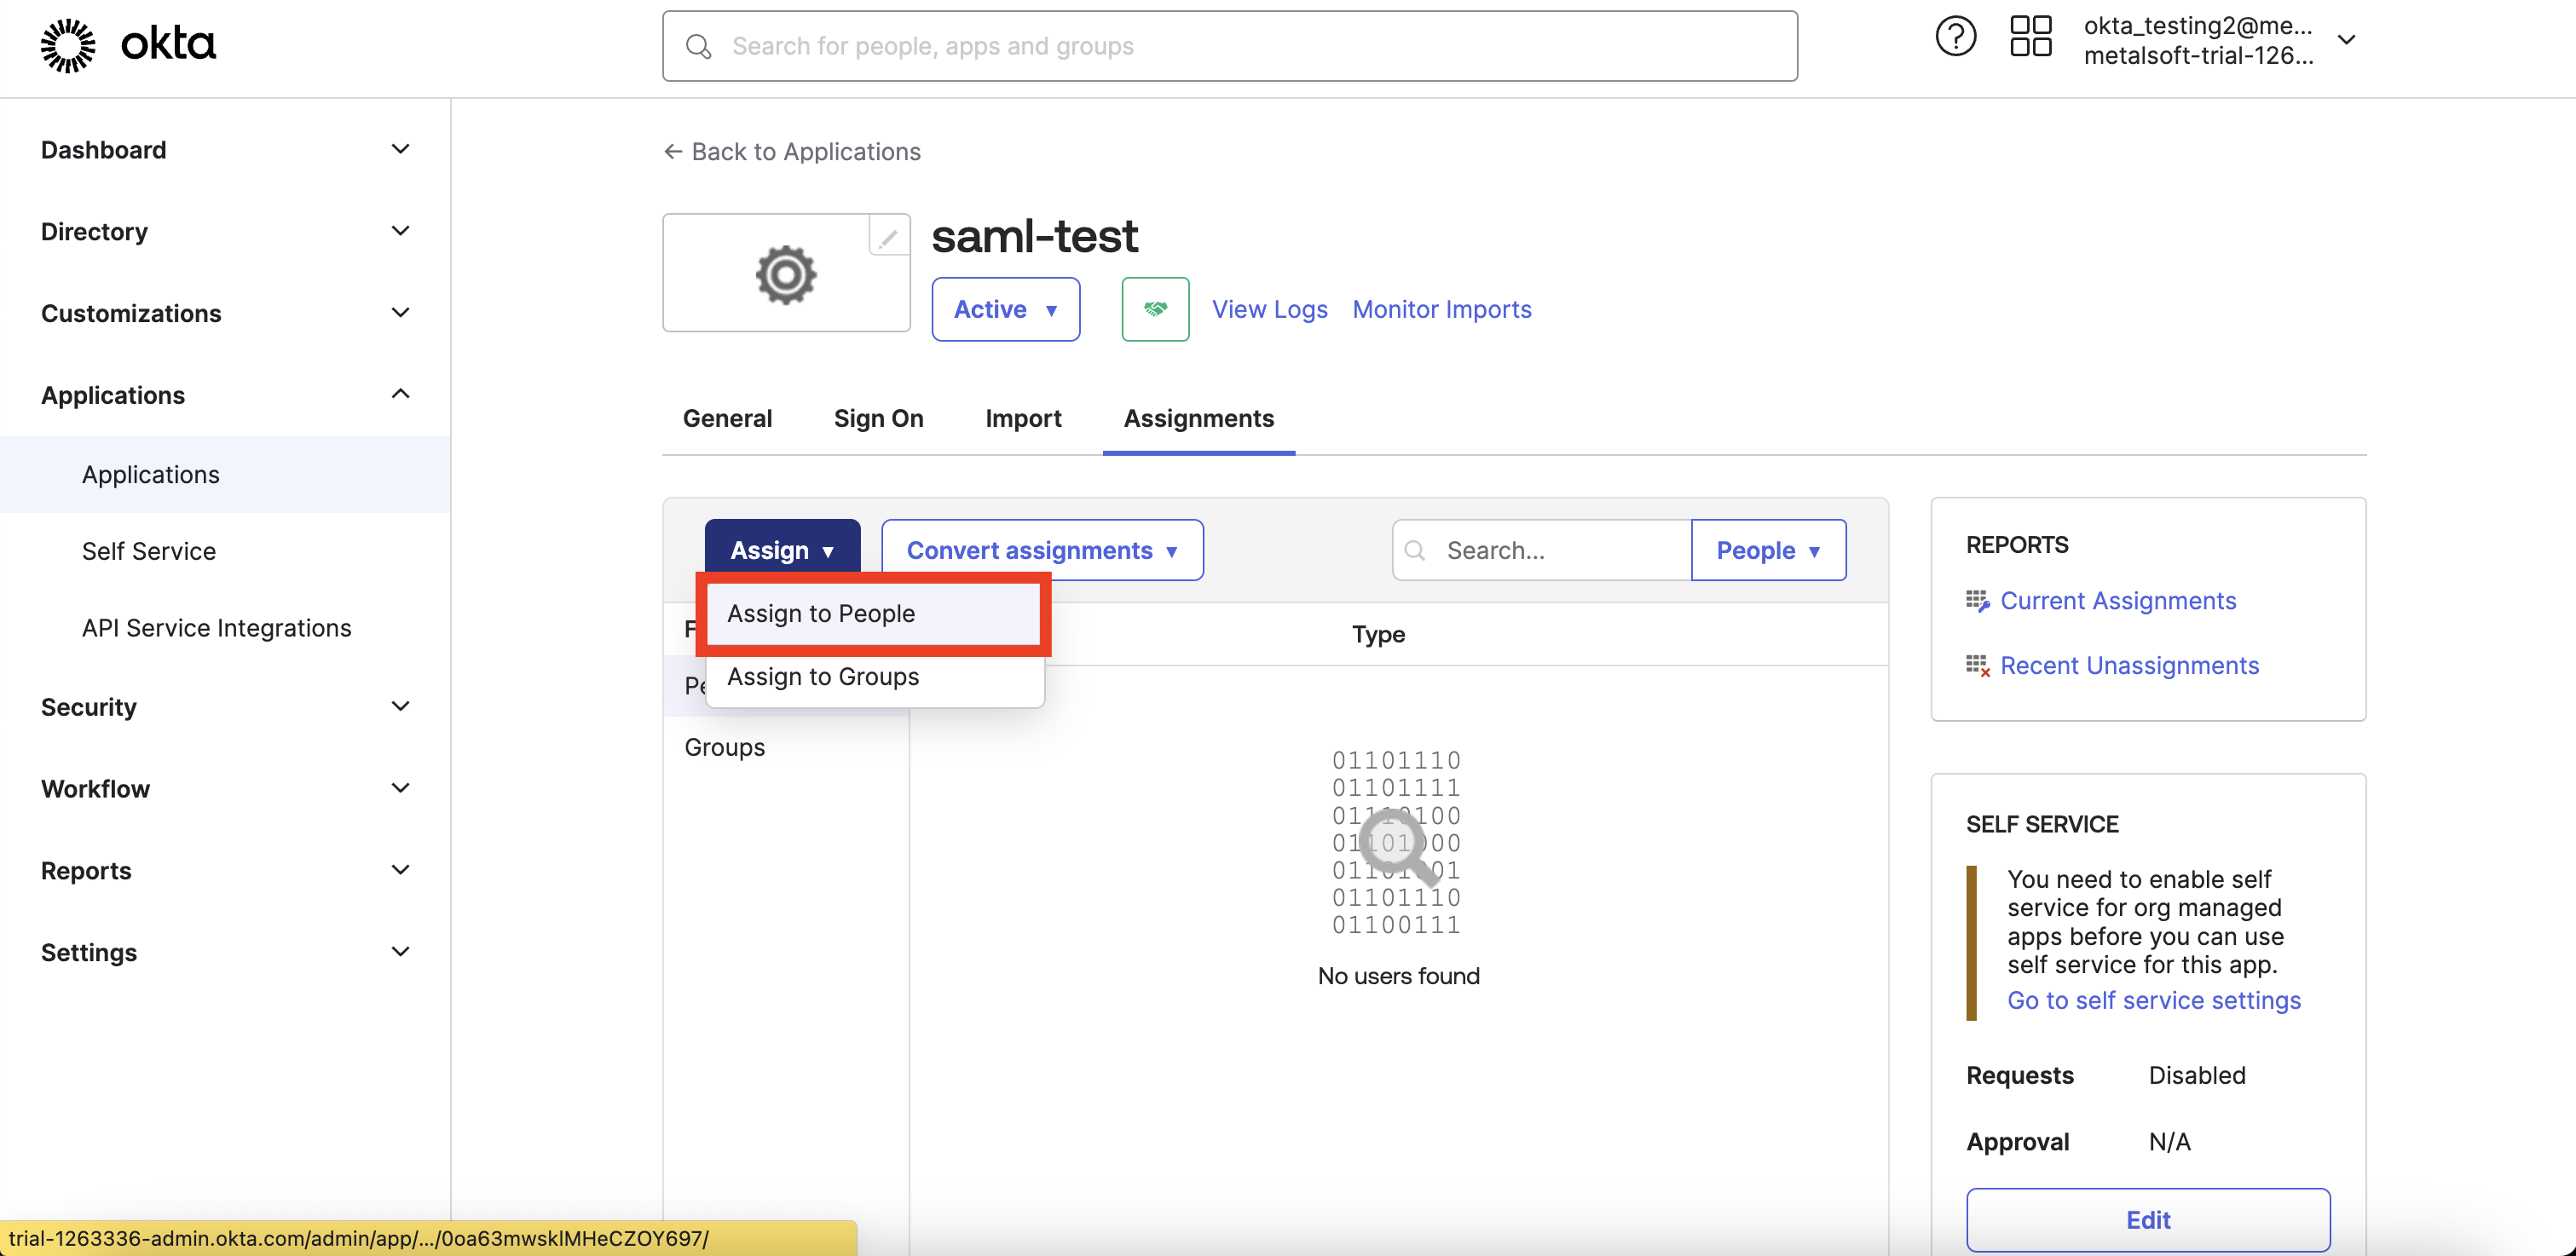The image size is (2576, 1256).
Task: Open the apps grid icon
Action: click(2030, 37)
